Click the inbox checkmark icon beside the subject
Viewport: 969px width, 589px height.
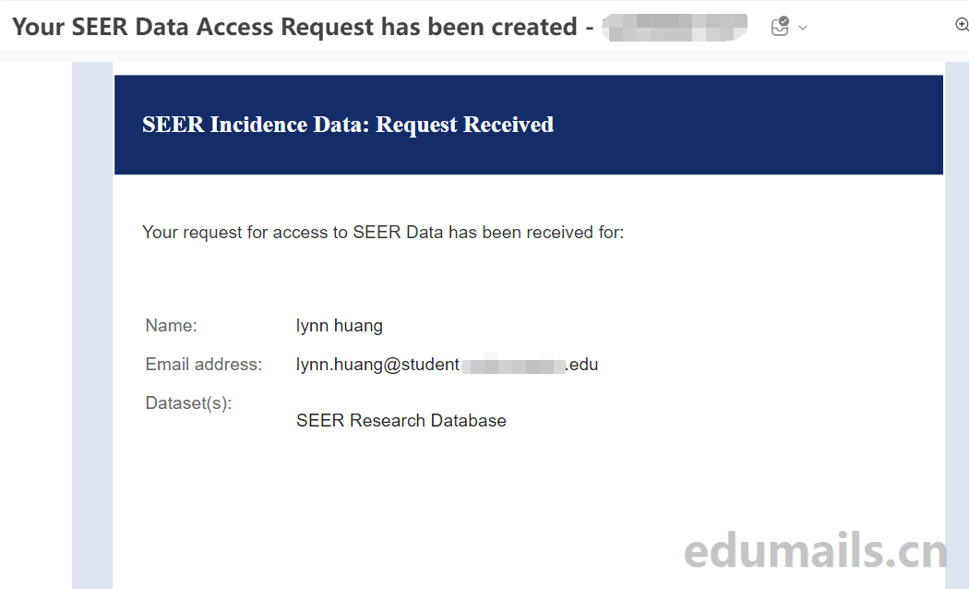(x=780, y=27)
